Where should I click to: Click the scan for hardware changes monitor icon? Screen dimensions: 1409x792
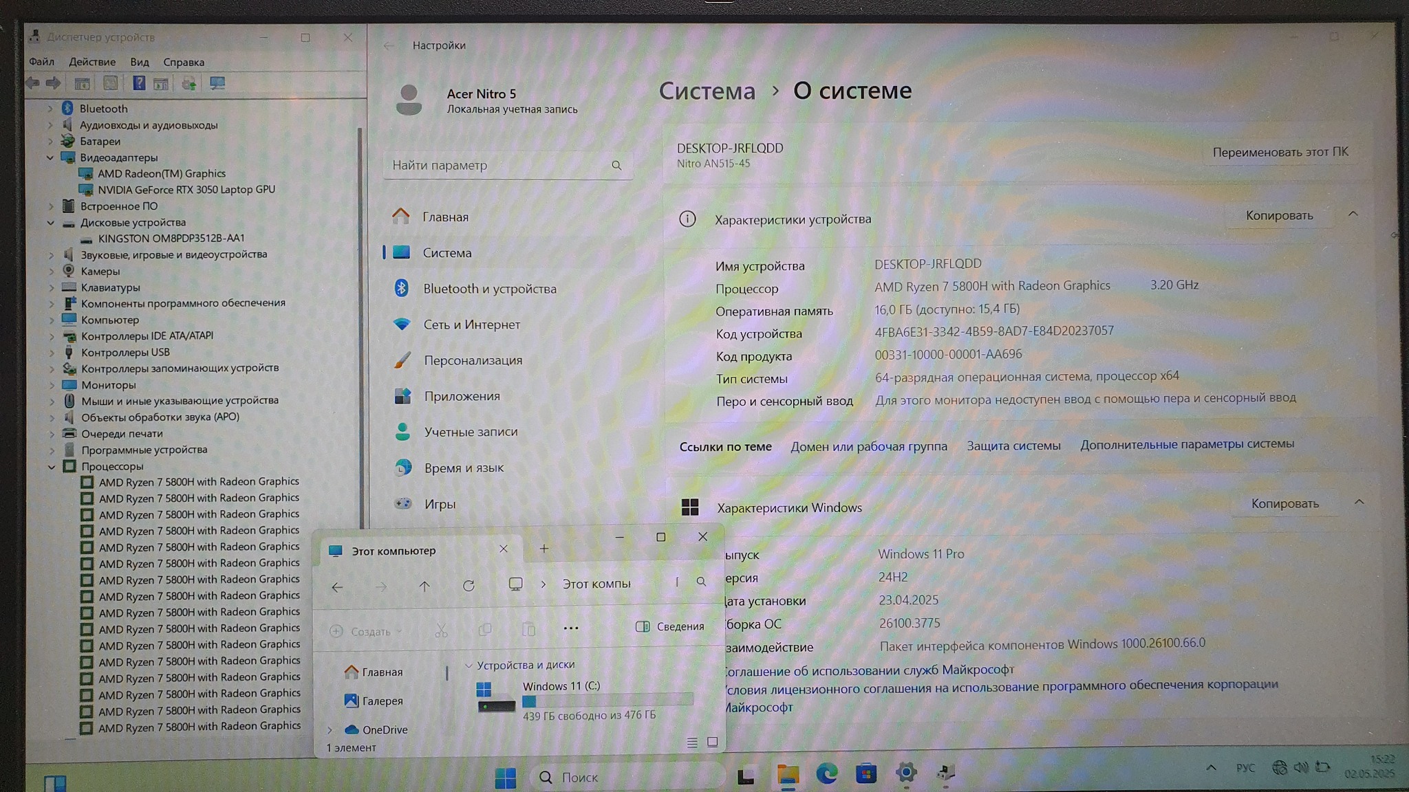pyautogui.click(x=217, y=83)
